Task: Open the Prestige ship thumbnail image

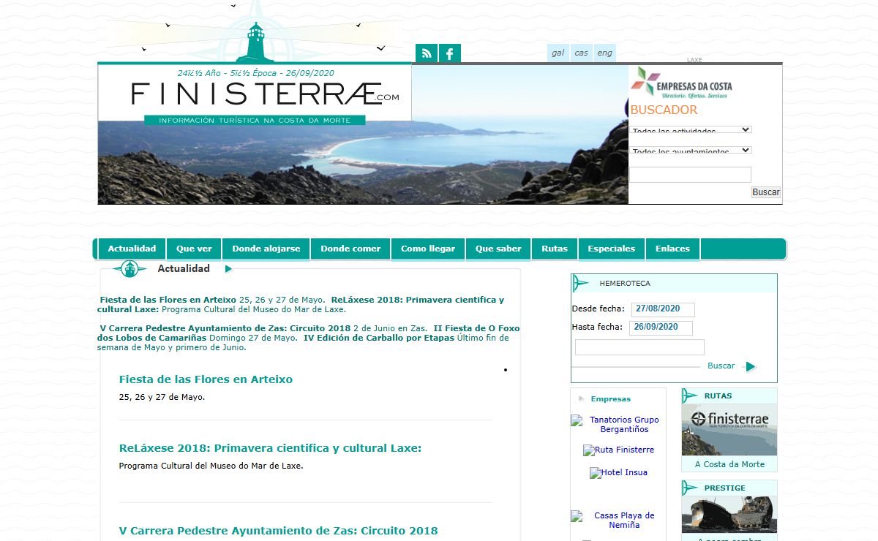Action: click(729, 515)
